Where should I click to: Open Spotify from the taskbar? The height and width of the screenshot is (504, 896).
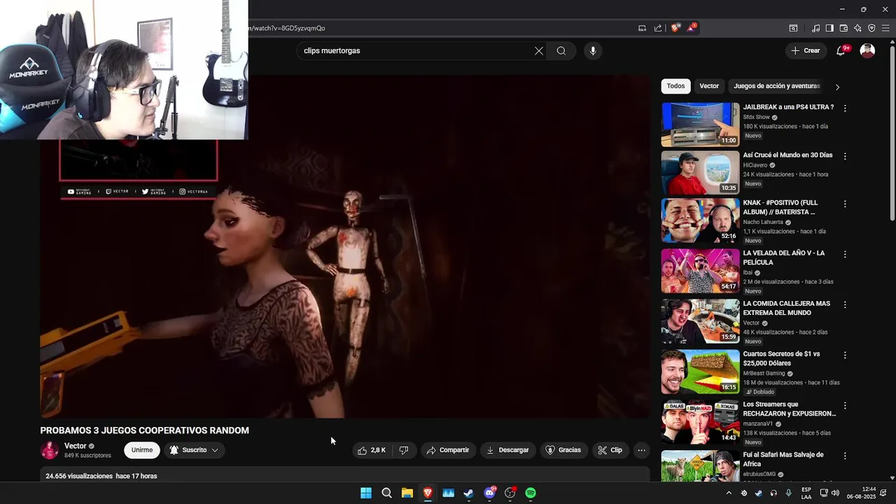click(531, 493)
